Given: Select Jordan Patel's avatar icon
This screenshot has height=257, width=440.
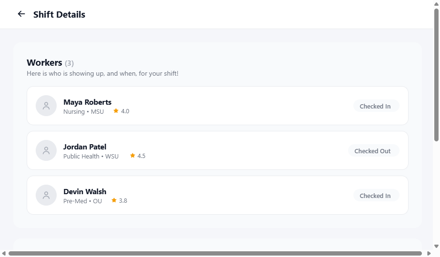Looking at the screenshot, I should (x=46, y=150).
